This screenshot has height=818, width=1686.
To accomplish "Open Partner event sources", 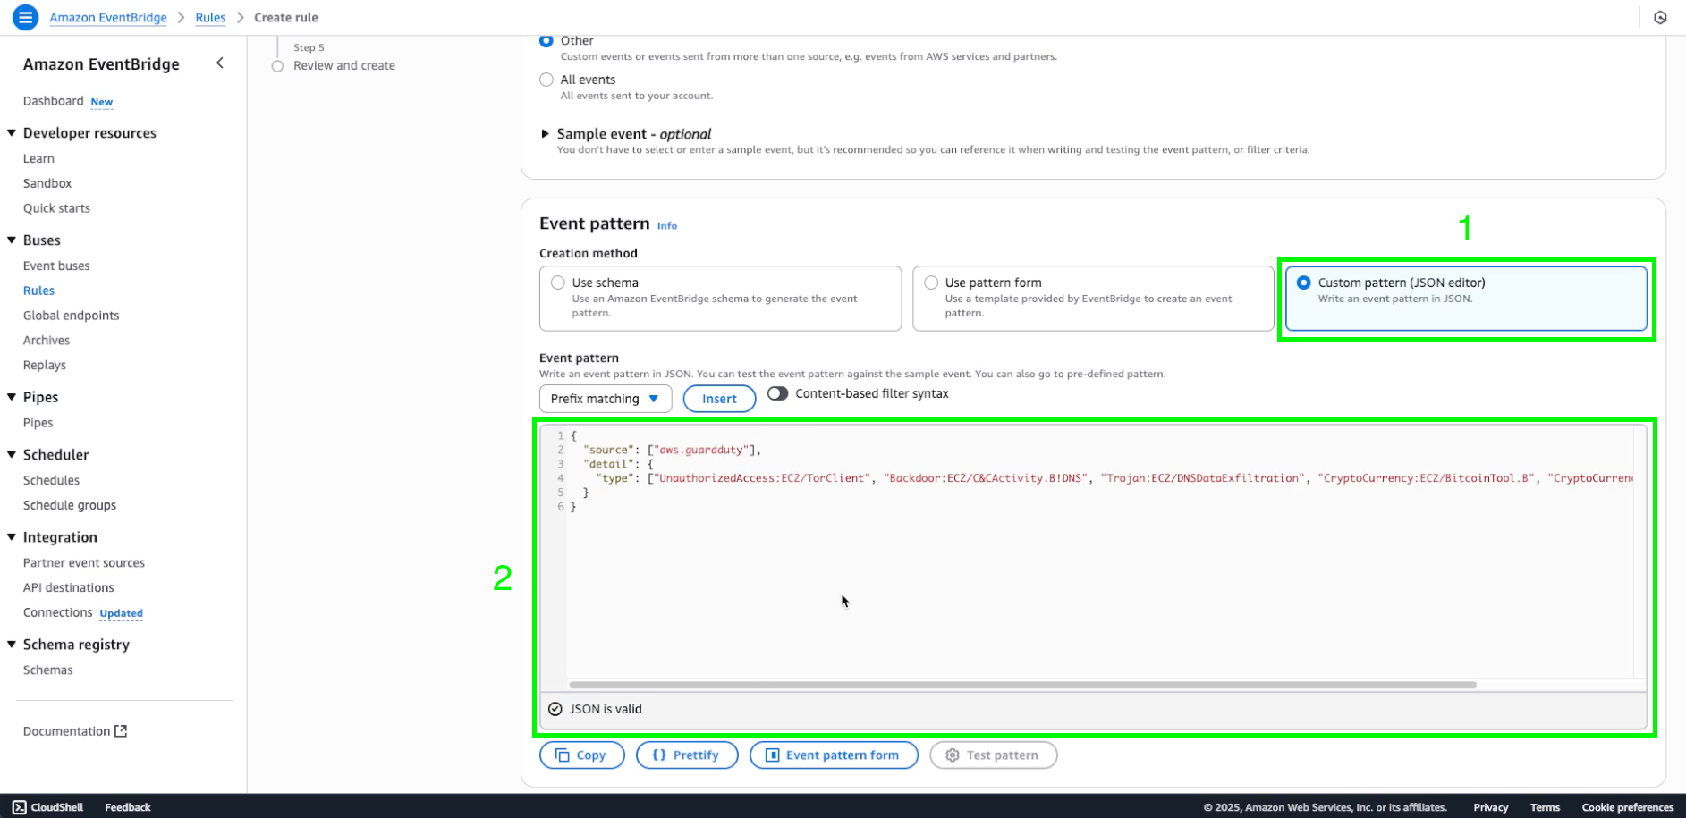I will coord(84,562).
